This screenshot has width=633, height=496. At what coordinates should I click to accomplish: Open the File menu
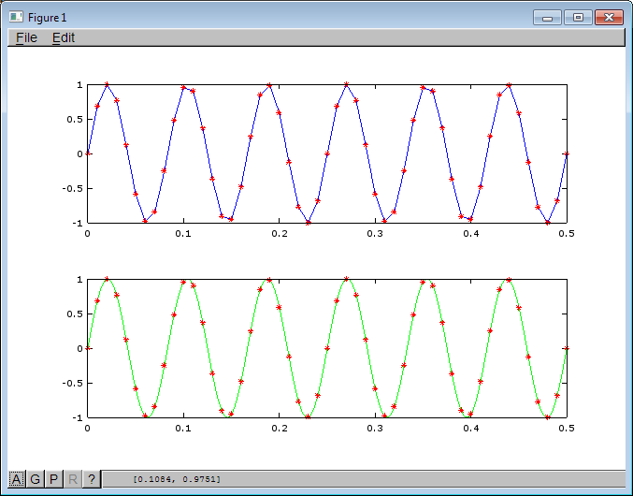(x=27, y=37)
